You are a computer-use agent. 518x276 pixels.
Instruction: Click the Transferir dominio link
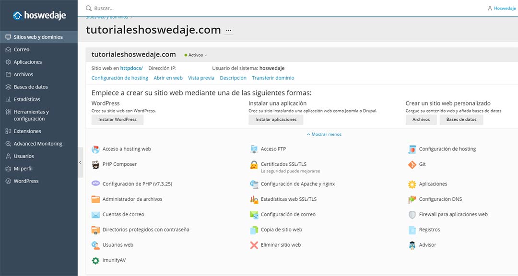pyautogui.click(x=273, y=78)
